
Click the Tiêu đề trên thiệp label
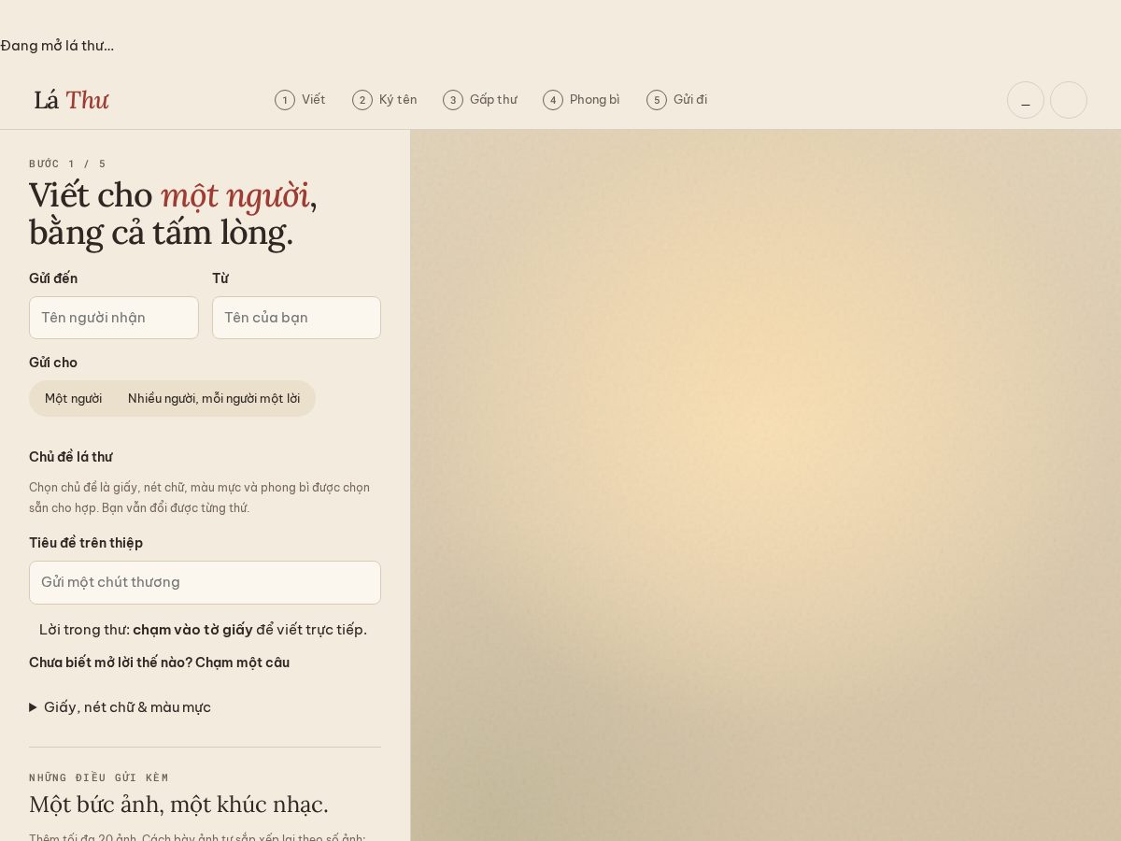click(86, 543)
